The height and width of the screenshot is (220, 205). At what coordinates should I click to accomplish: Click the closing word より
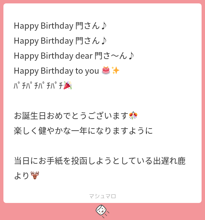tap(22, 176)
